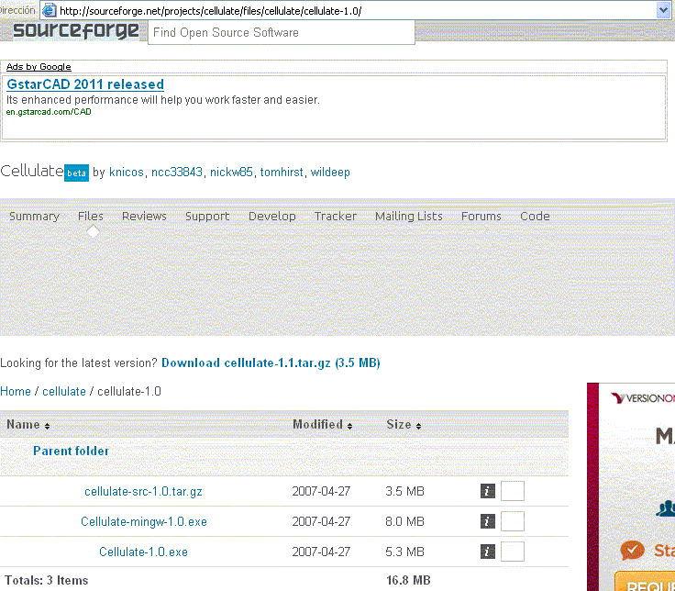
Task: Click the info icon for cellulate-src-1.0.tar.gz
Action: click(487, 491)
